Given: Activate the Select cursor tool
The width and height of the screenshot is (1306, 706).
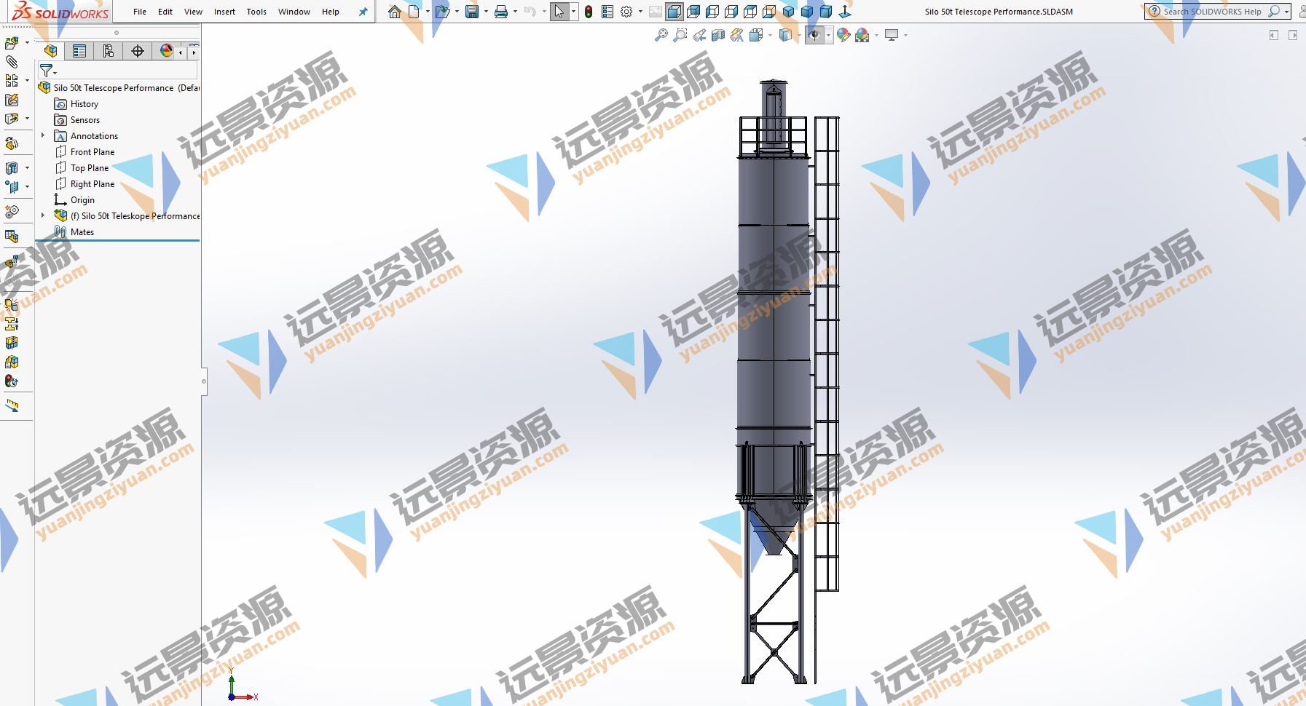Looking at the screenshot, I should [559, 12].
